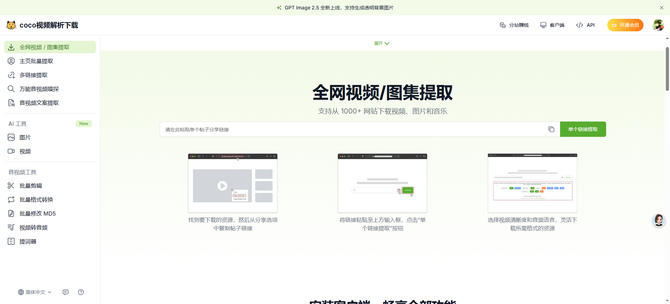Open 客户端 link in header
Viewport: 670px width, 304px height.
coord(552,25)
